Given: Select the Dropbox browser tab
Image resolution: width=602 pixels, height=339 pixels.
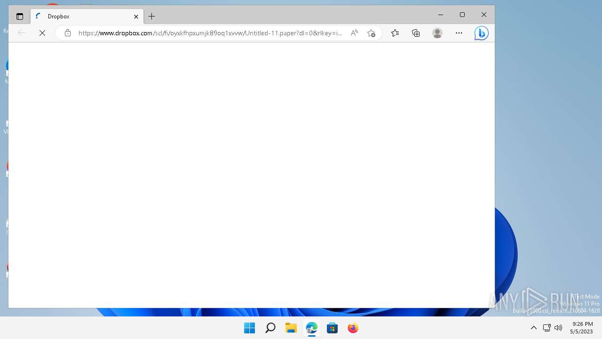Looking at the screenshot, I should pos(87,16).
